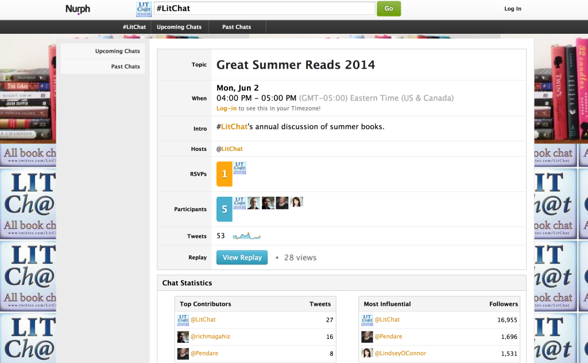Open @Pendare link under Top Contributors
Screen dimensions: 588x363
204,353
